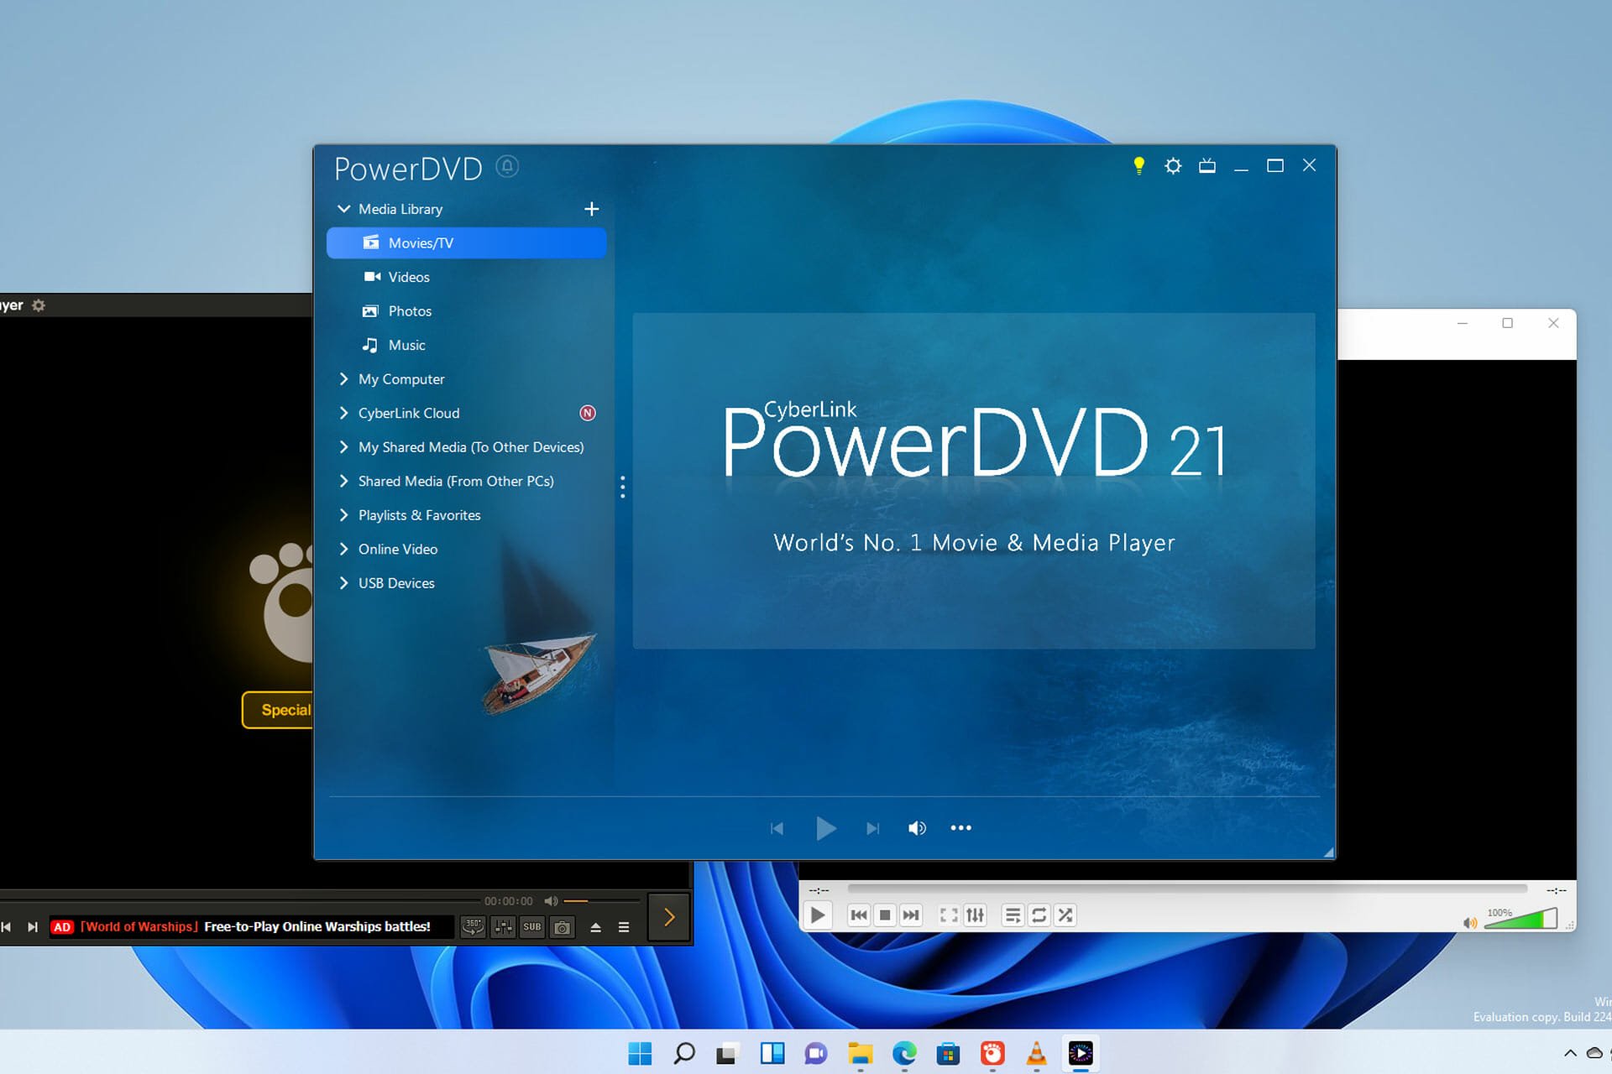The width and height of the screenshot is (1612, 1074).
Task: Click the Add (+) button in Media Library
Action: click(590, 207)
